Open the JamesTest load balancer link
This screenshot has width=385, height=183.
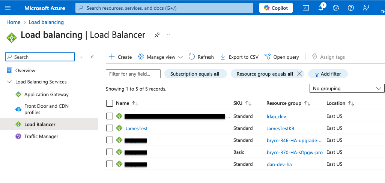(137, 128)
